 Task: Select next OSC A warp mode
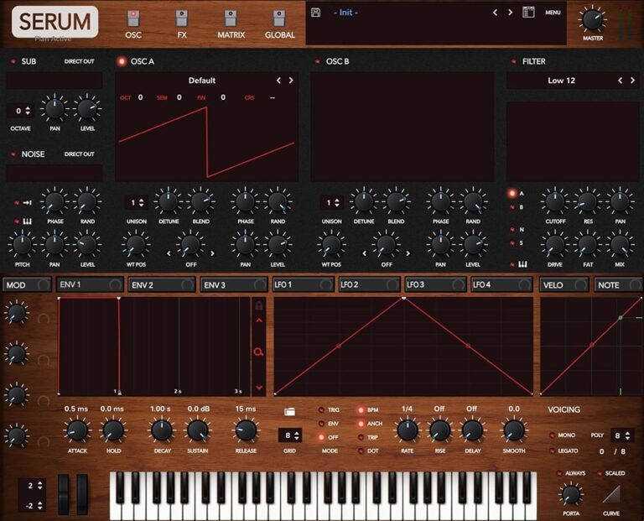coord(212,253)
